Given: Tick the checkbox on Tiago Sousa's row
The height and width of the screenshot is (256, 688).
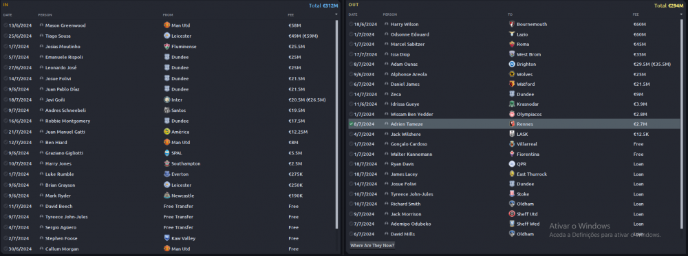Looking at the screenshot, I should tap(6, 36).
